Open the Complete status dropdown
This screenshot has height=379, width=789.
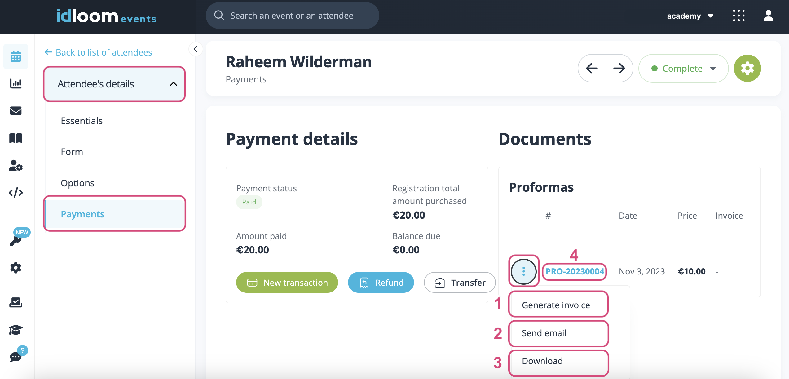tap(683, 68)
